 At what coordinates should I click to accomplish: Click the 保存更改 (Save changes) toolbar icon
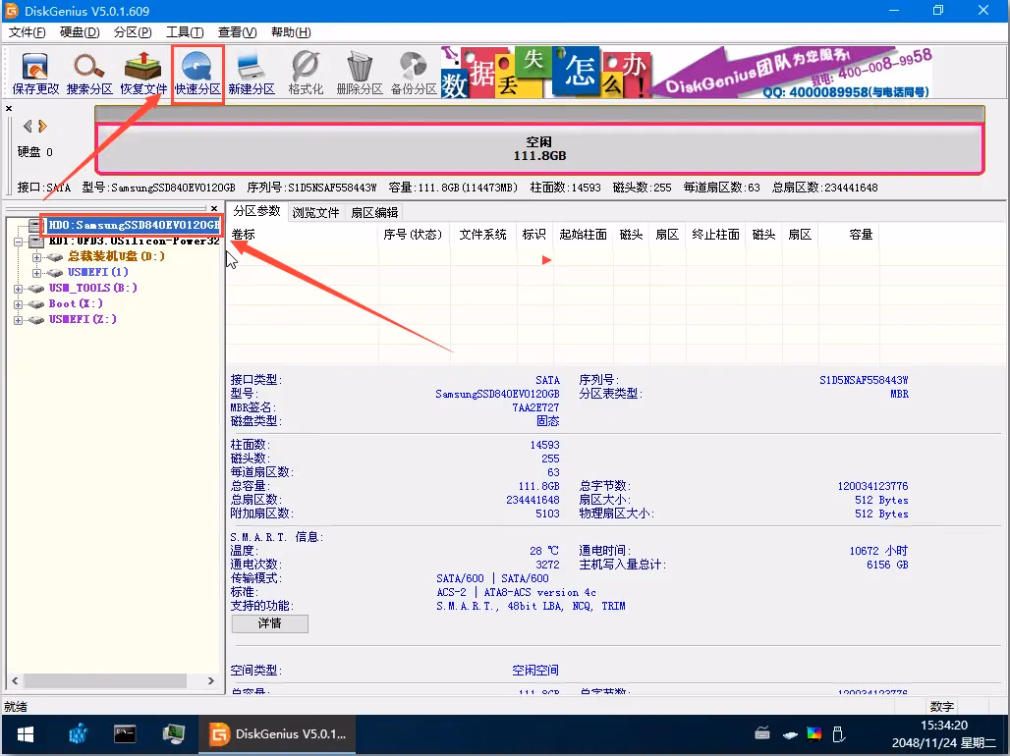tap(35, 74)
